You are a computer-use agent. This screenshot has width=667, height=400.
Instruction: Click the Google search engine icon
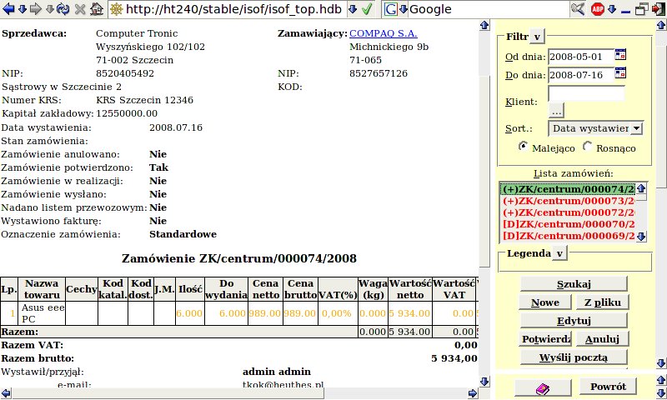pos(390,9)
